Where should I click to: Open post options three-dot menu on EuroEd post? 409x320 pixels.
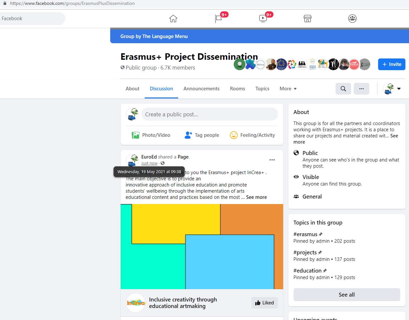[x=272, y=160]
